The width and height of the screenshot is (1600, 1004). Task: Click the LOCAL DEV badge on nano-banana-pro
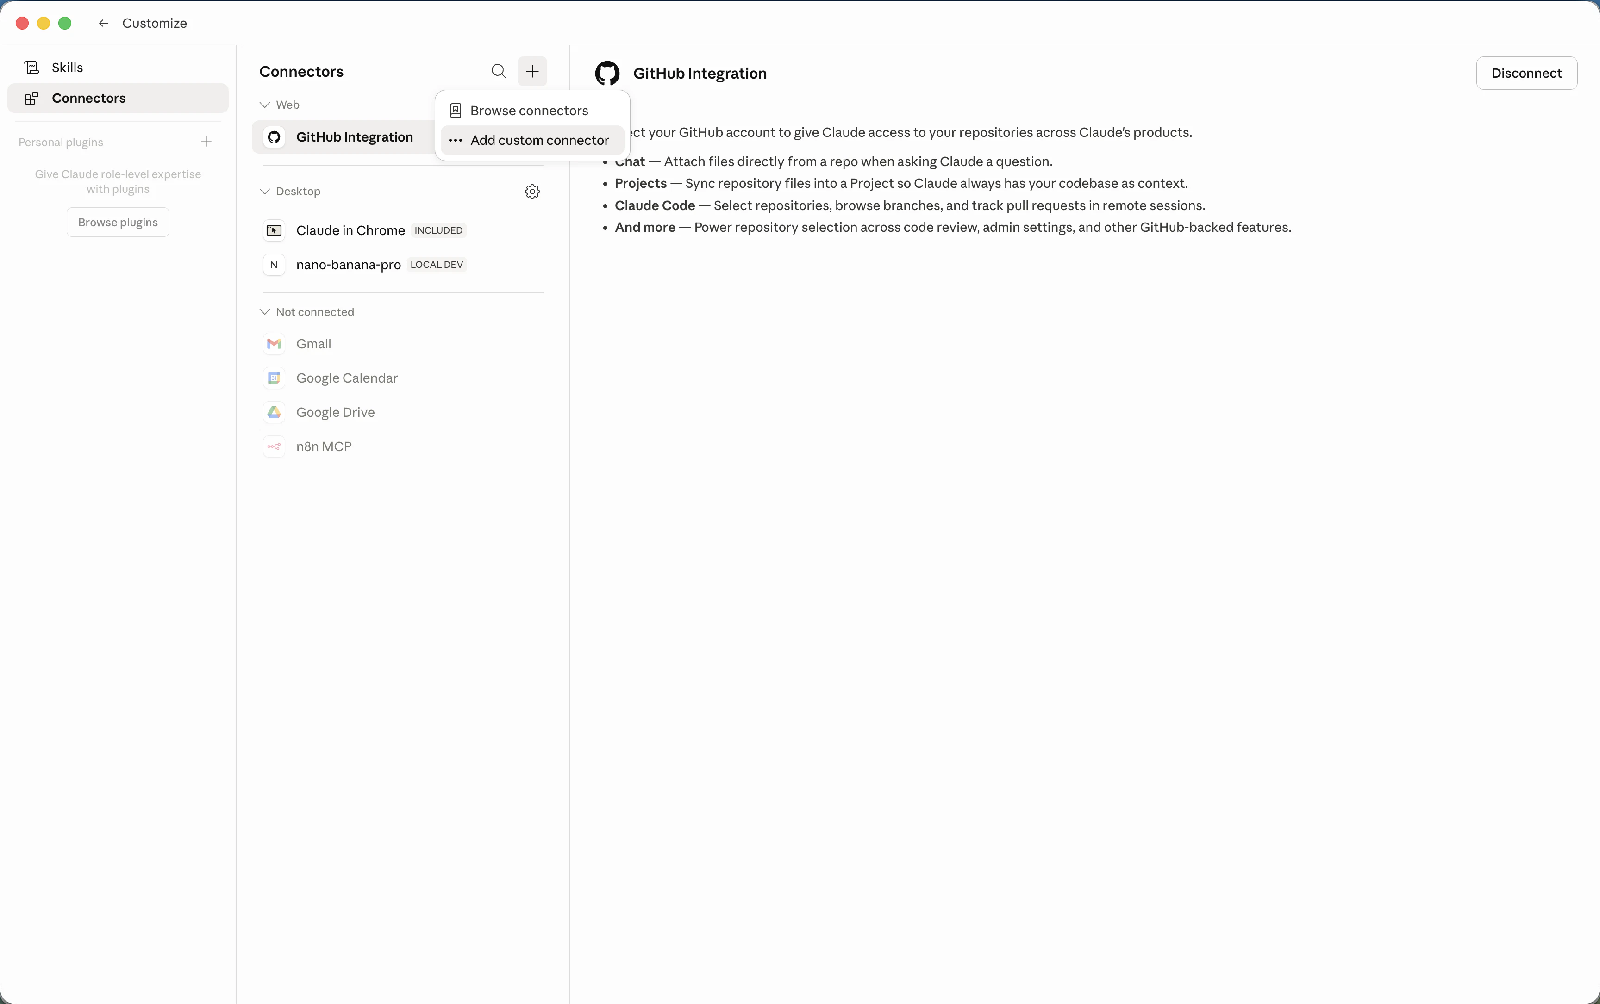[437, 265]
